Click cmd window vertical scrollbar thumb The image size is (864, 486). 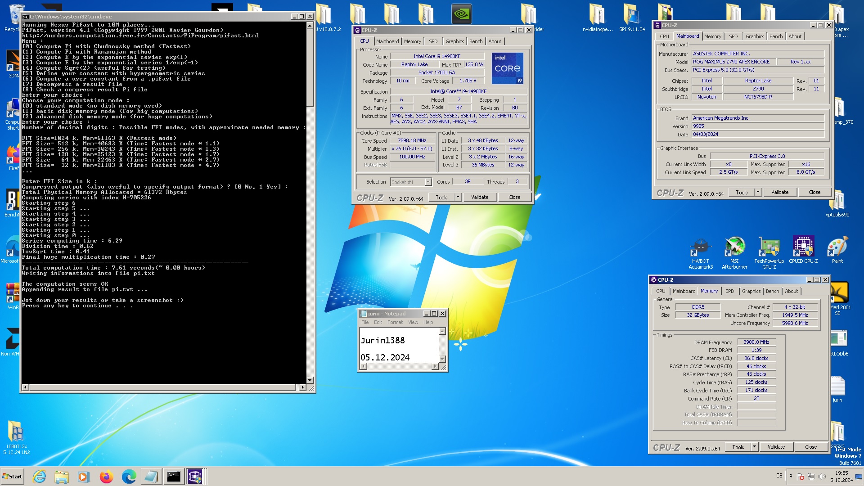pos(310,67)
